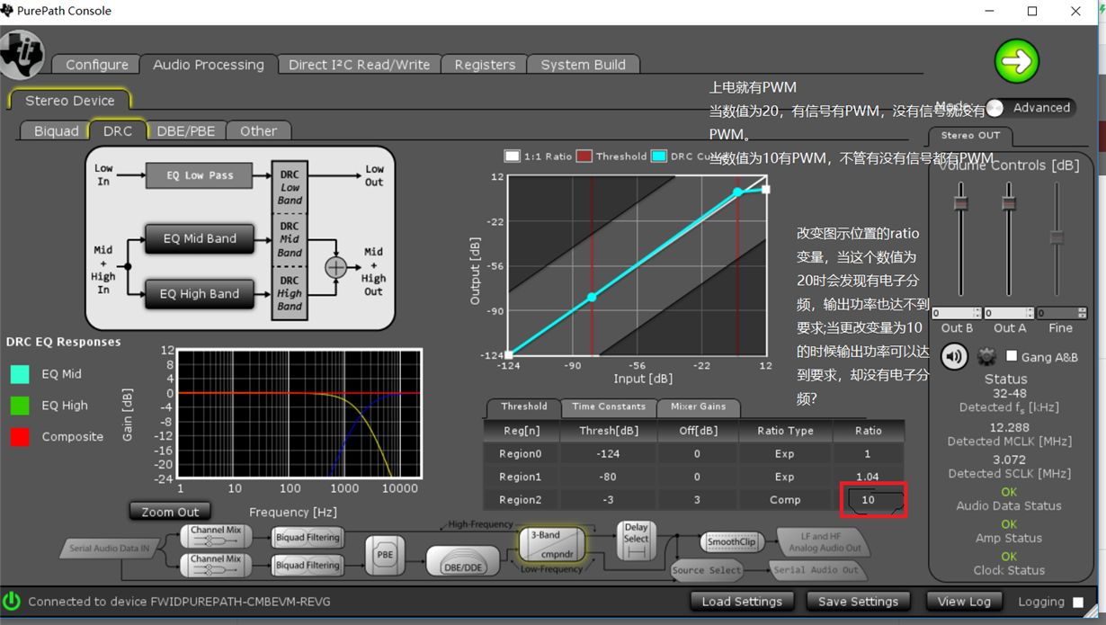Enable the Gang A&B checkbox
Screen dimensions: 1106x625
click(1012, 356)
